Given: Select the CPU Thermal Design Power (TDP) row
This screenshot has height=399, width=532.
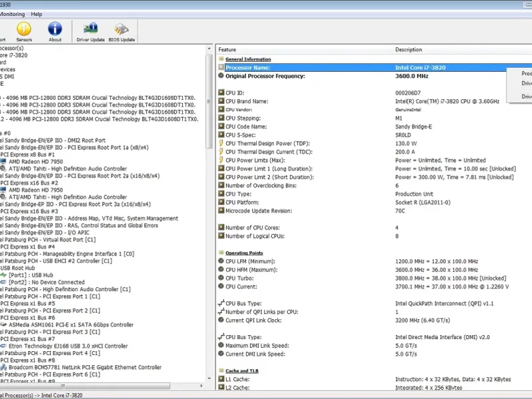Looking at the screenshot, I should click(267, 143).
